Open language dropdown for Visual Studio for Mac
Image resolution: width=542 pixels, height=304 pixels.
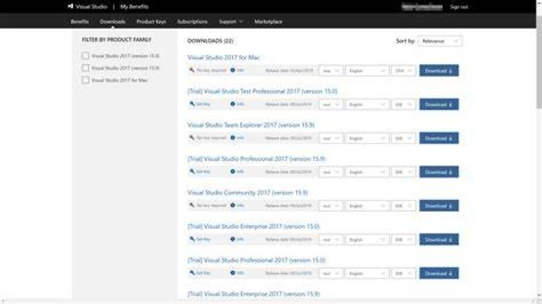(367, 71)
